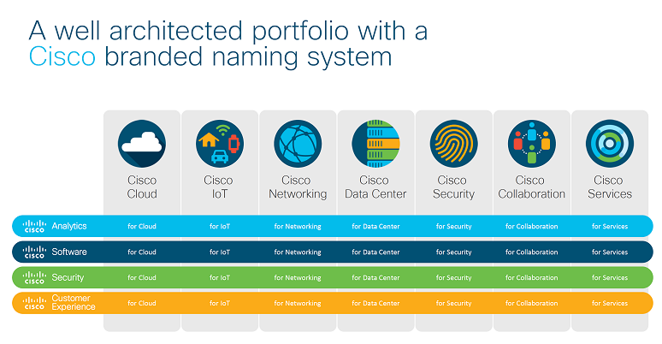This screenshot has width=662, height=344.
Task: Select the Analytics row label
Action: pyautogui.click(x=69, y=226)
